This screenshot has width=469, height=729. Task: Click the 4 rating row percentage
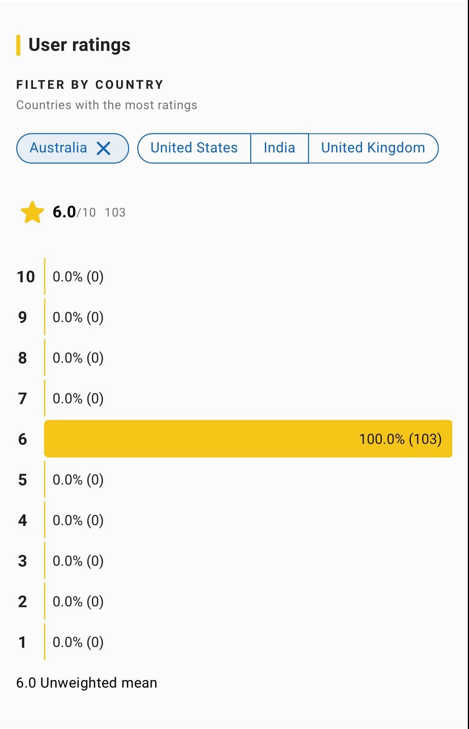(x=78, y=520)
